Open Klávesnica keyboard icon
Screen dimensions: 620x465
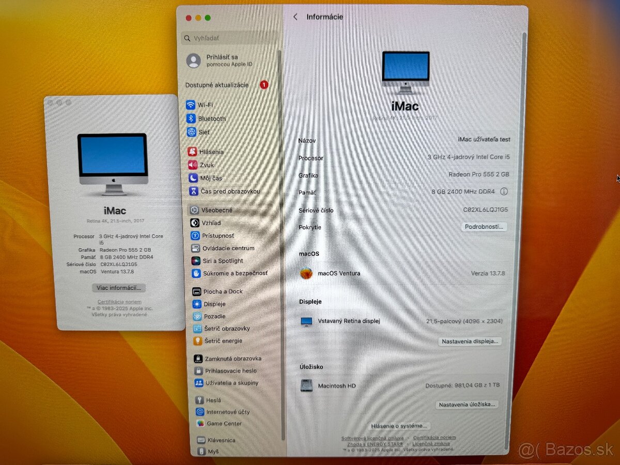(201, 440)
